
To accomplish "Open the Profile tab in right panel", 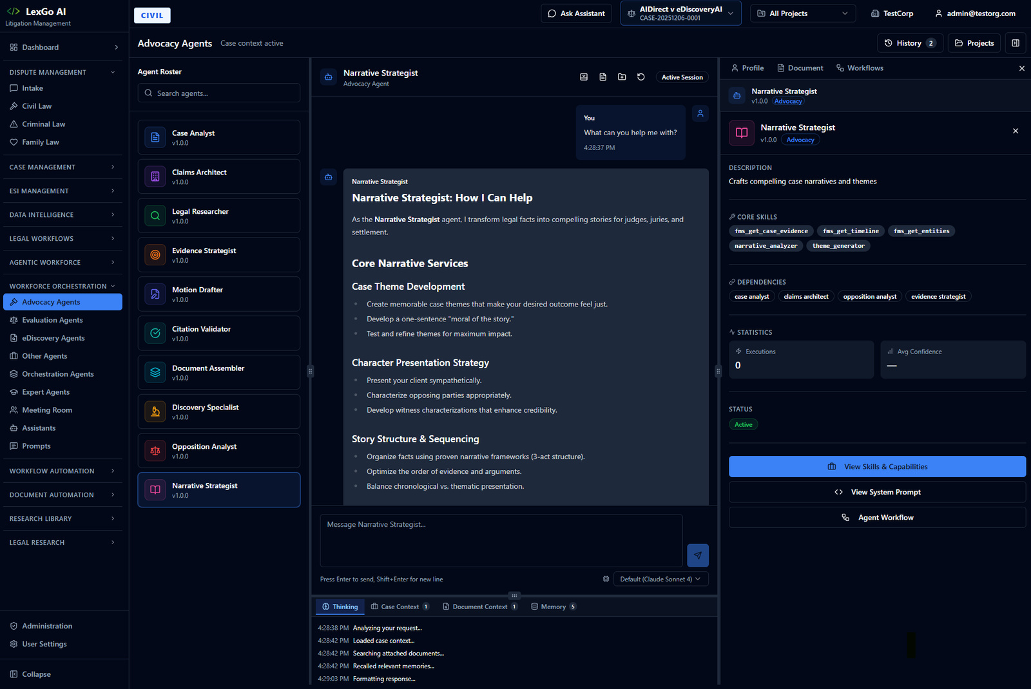I will click(x=747, y=68).
